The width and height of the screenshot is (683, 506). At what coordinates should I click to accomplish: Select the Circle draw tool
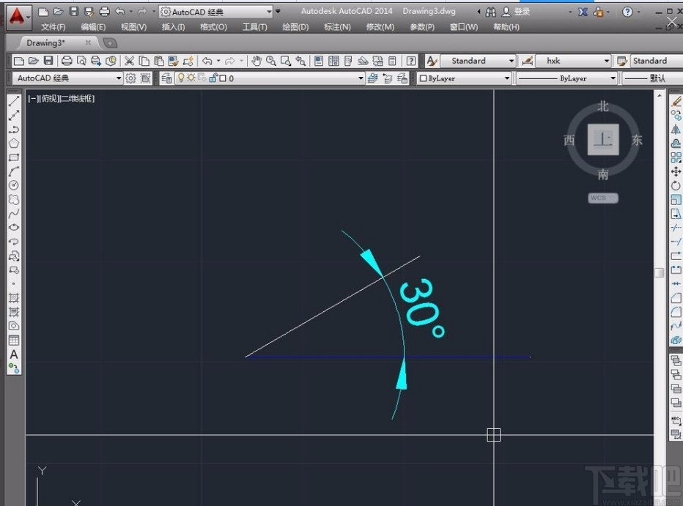coord(13,185)
